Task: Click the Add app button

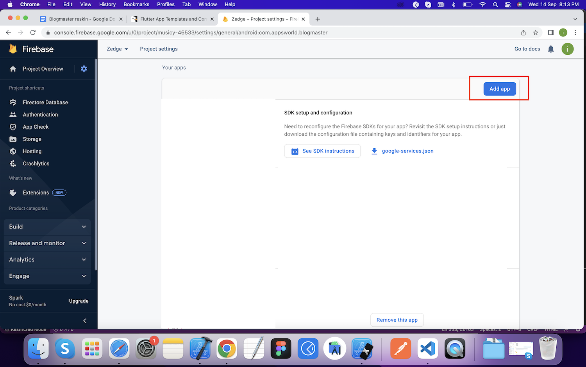Action: pos(500,89)
